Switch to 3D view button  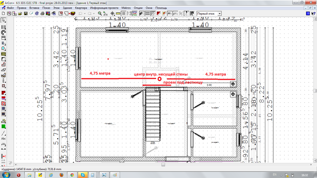(307, 14)
